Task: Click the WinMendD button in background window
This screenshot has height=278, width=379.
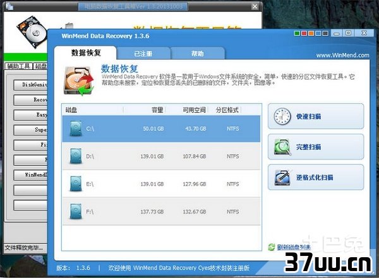Action: click(x=30, y=175)
